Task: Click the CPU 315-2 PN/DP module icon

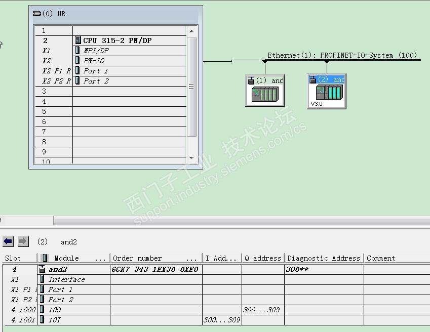Action: [x=78, y=40]
